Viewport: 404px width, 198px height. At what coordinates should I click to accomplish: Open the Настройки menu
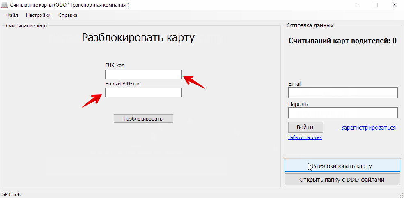click(38, 15)
